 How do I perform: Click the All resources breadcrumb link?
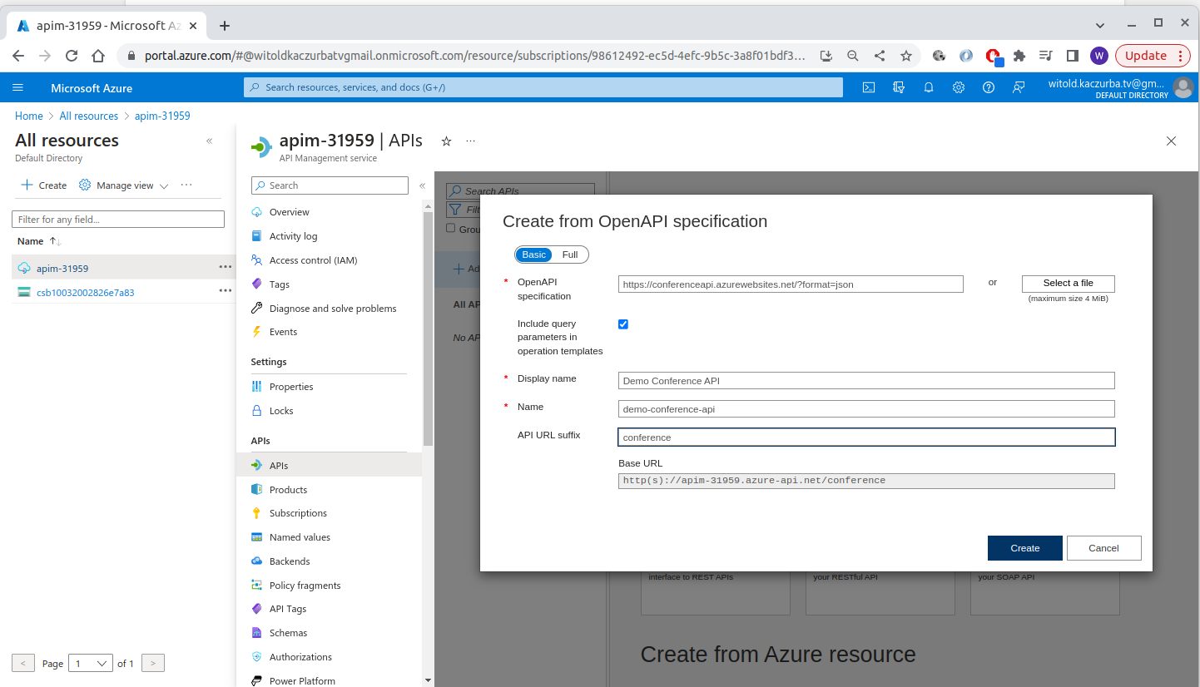coord(89,116)
